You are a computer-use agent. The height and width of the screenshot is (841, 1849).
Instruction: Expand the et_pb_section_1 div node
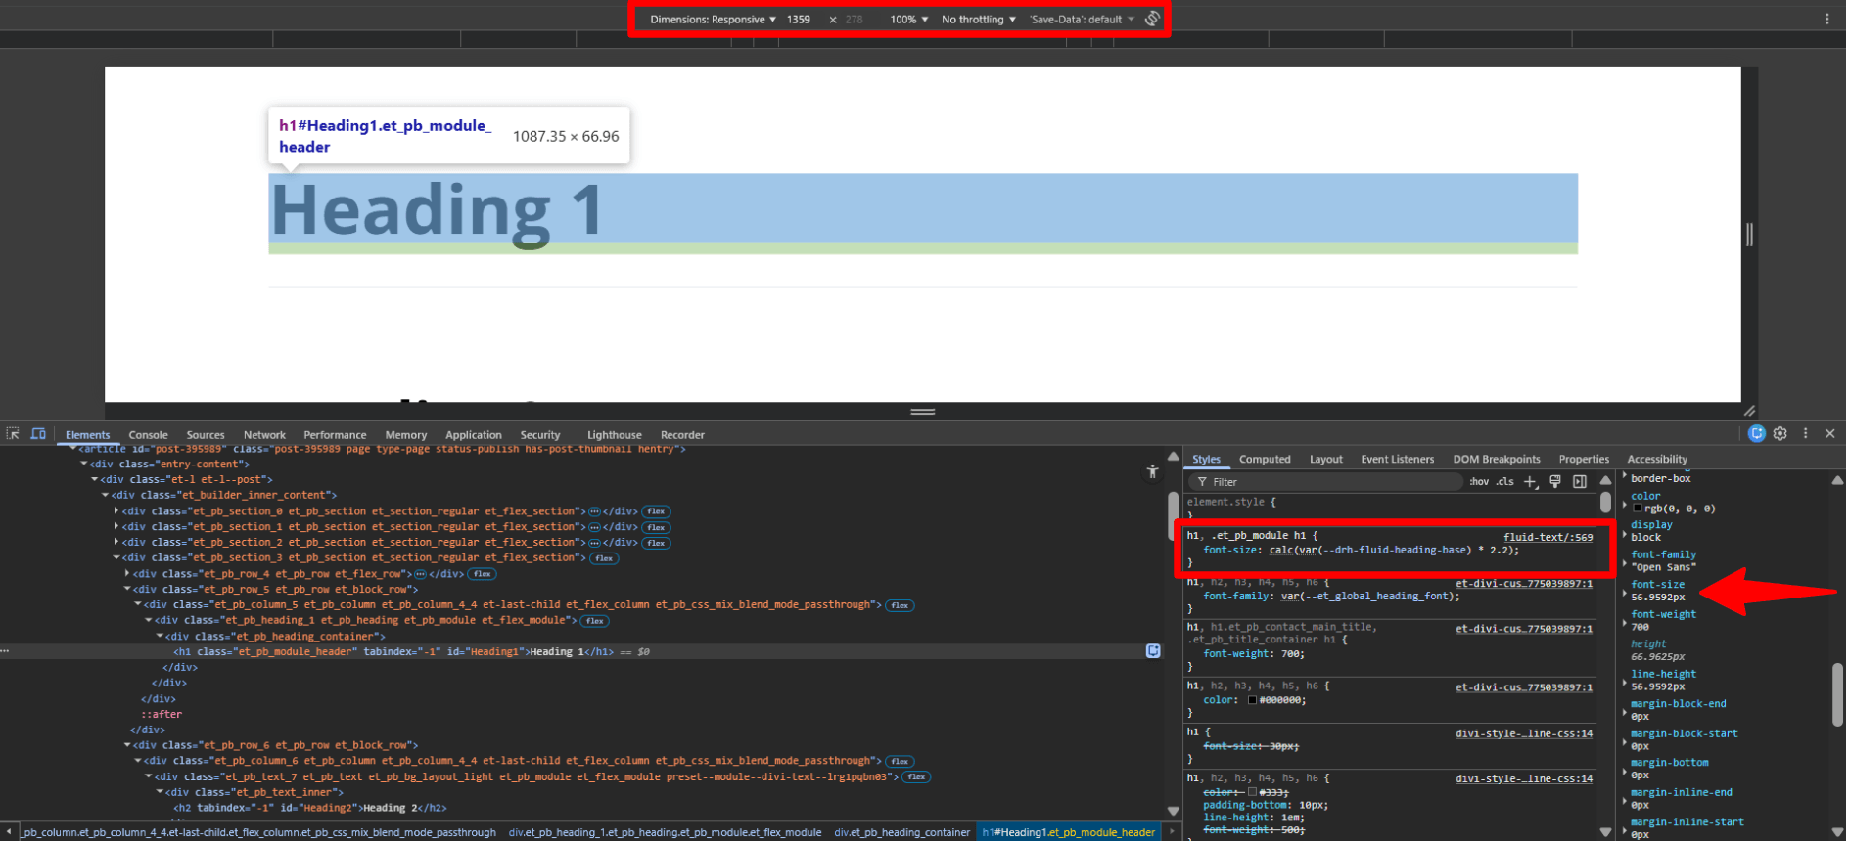[x=116, y=527]
